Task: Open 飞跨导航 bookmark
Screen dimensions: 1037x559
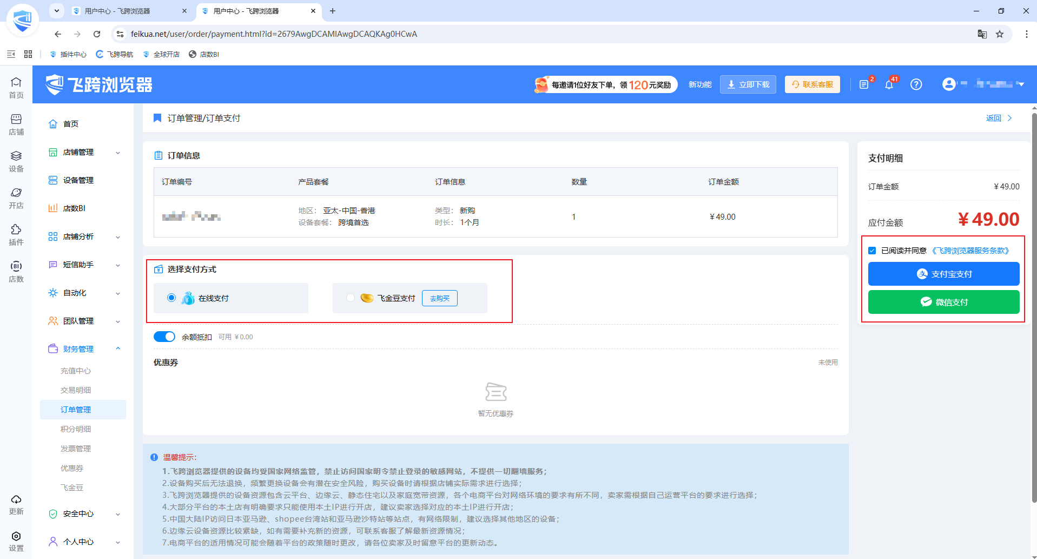Action: 115,54
